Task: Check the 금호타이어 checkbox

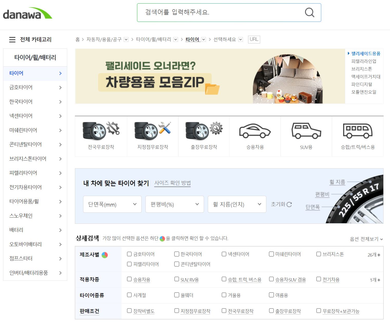Action: click(129, 254)
